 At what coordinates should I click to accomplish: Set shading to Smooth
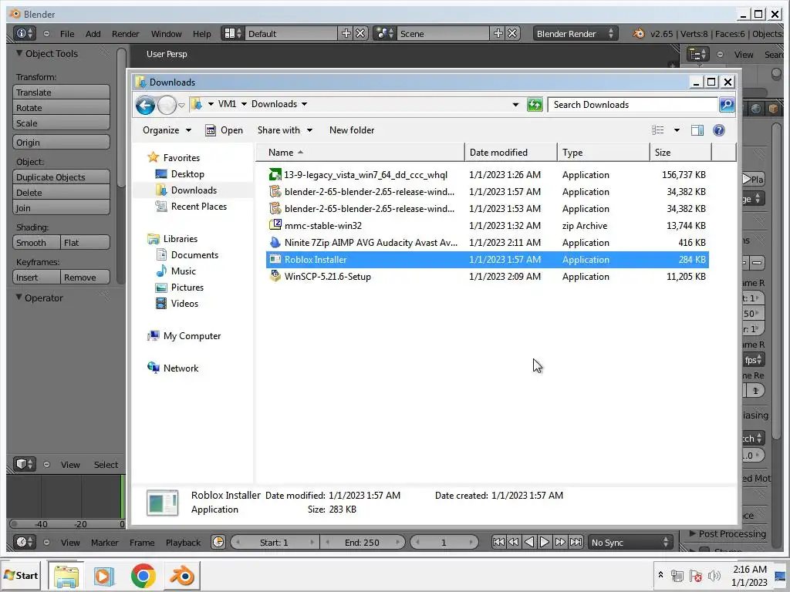(x=36, y=243)
